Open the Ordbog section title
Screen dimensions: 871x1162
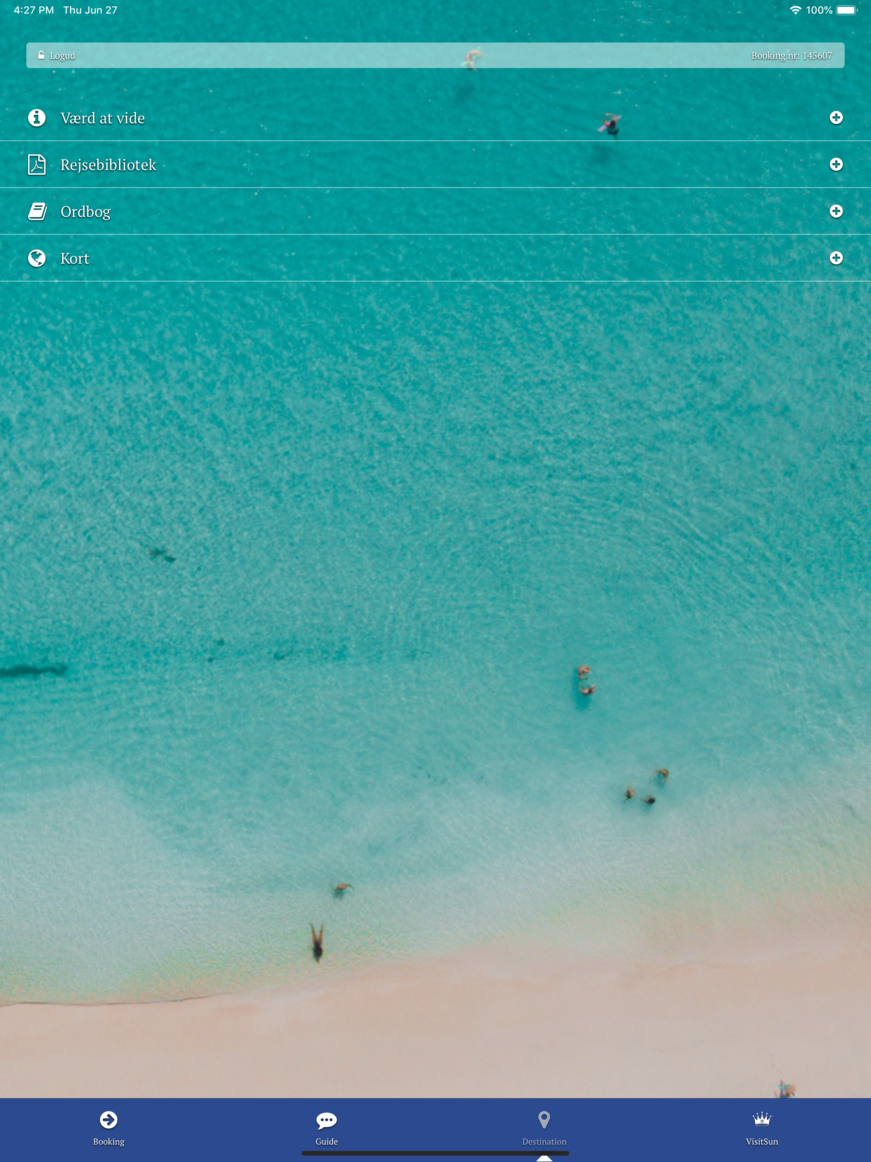coord(85,212)
